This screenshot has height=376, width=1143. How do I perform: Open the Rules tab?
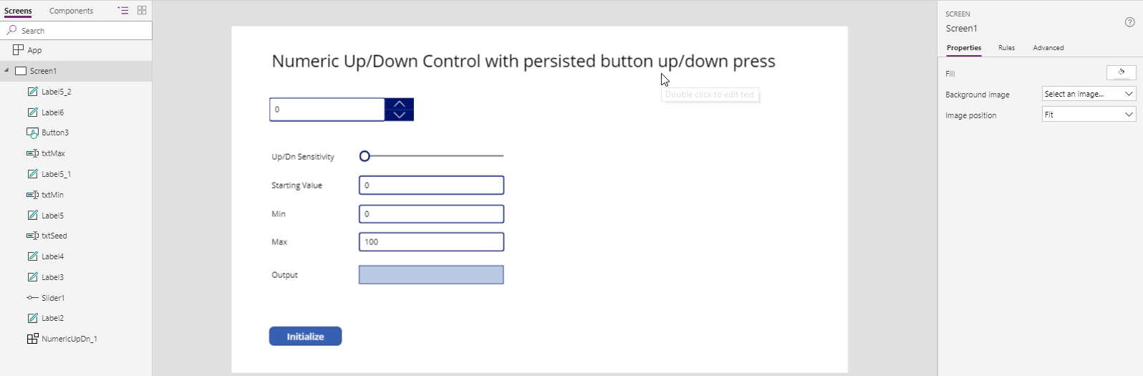coord(1006,48)
